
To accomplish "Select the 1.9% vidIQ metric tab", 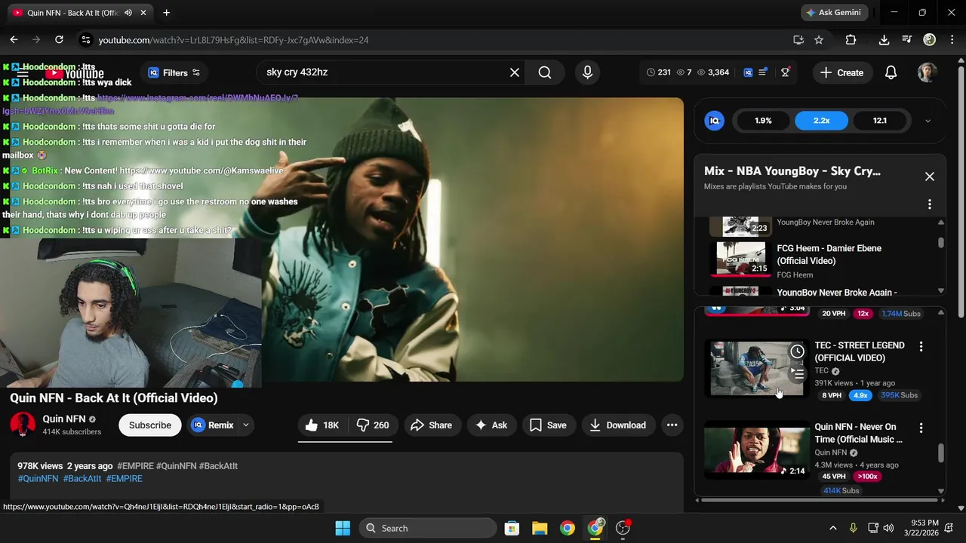I will click(763, 121).
